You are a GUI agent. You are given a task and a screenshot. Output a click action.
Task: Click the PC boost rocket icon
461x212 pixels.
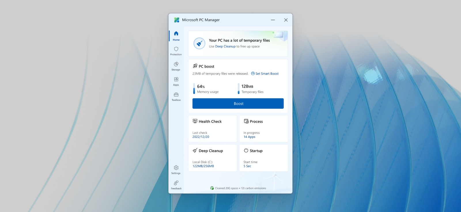[195, 66]
